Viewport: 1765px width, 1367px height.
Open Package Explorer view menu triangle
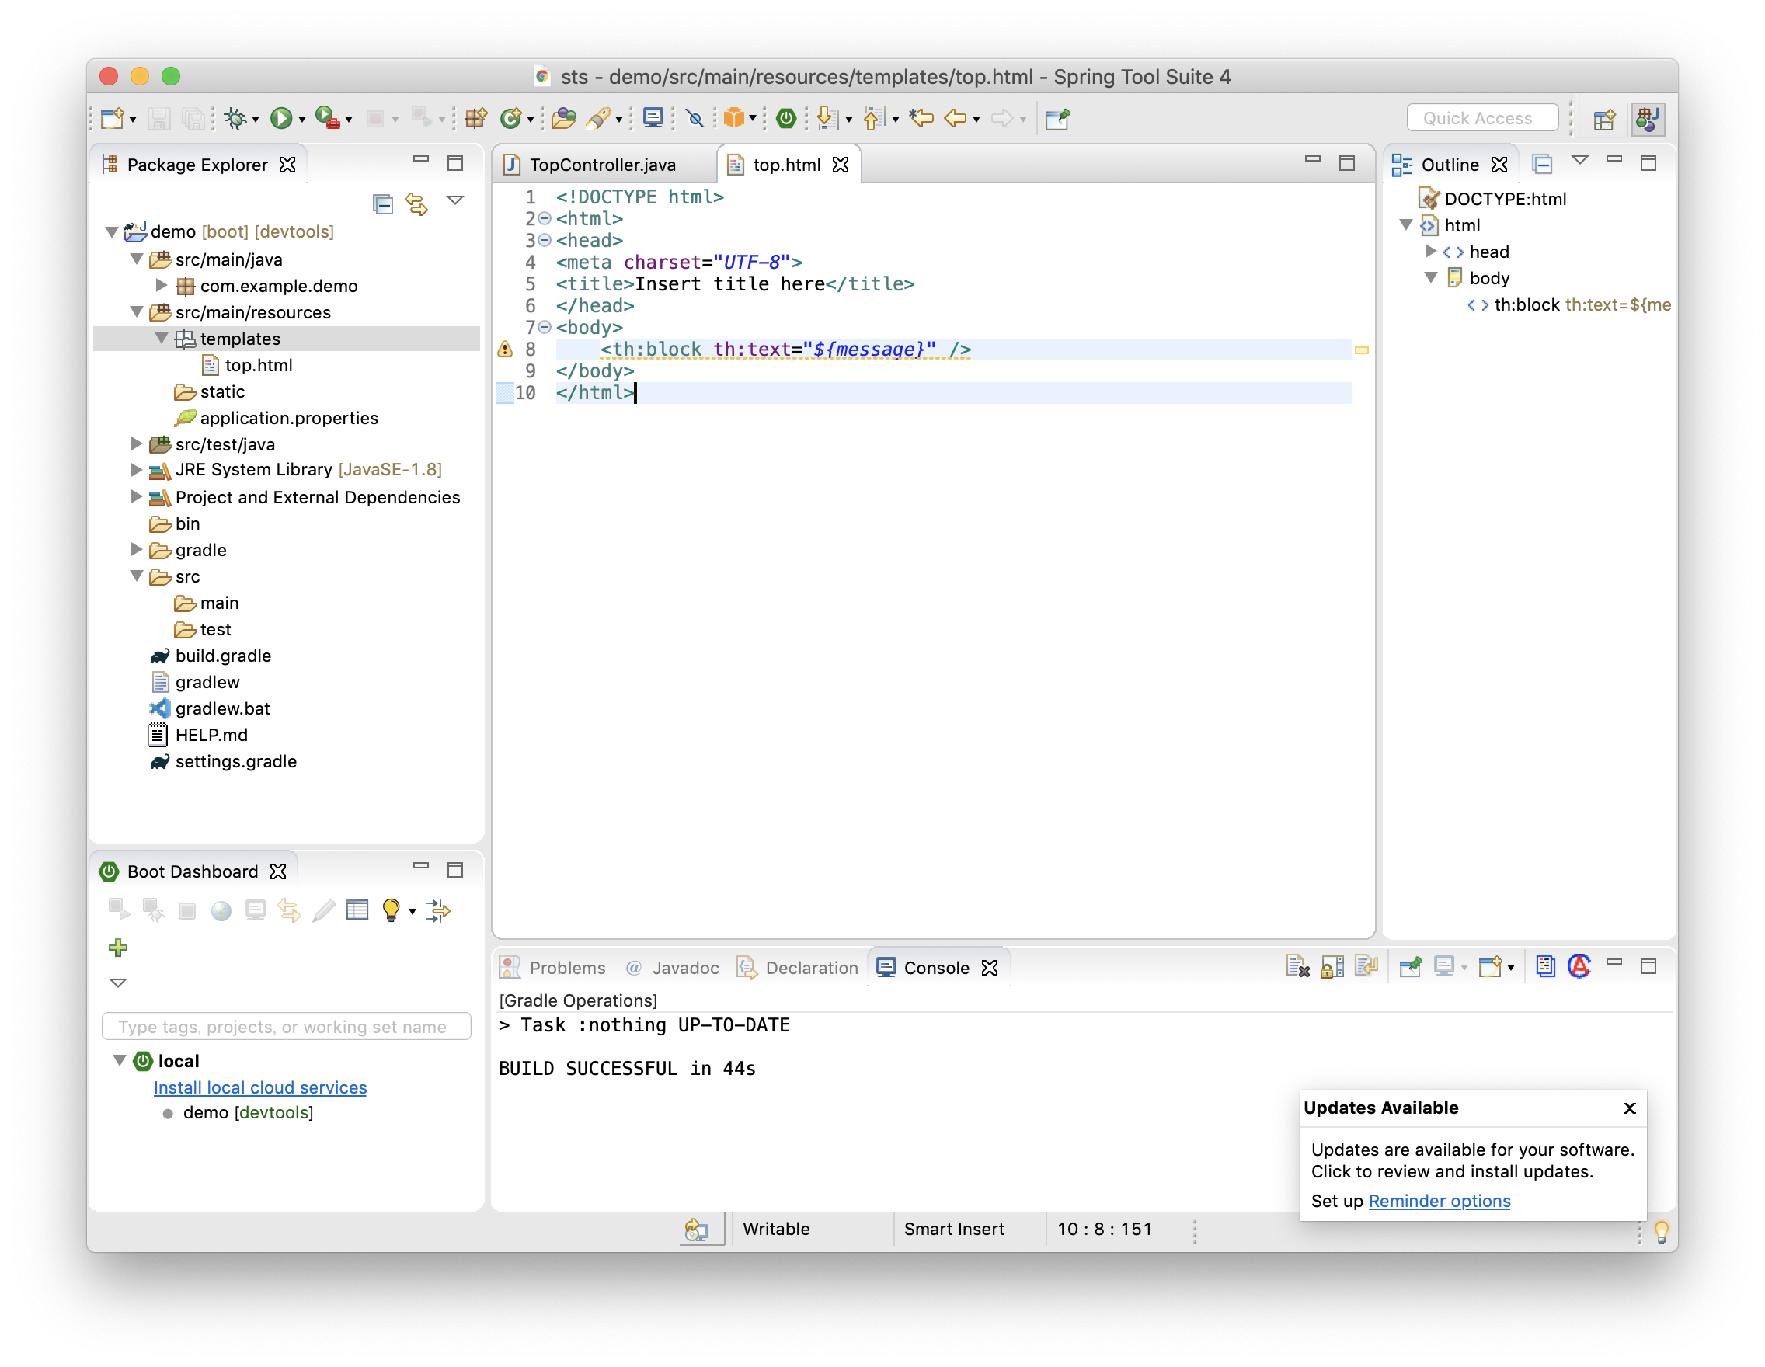455,200
